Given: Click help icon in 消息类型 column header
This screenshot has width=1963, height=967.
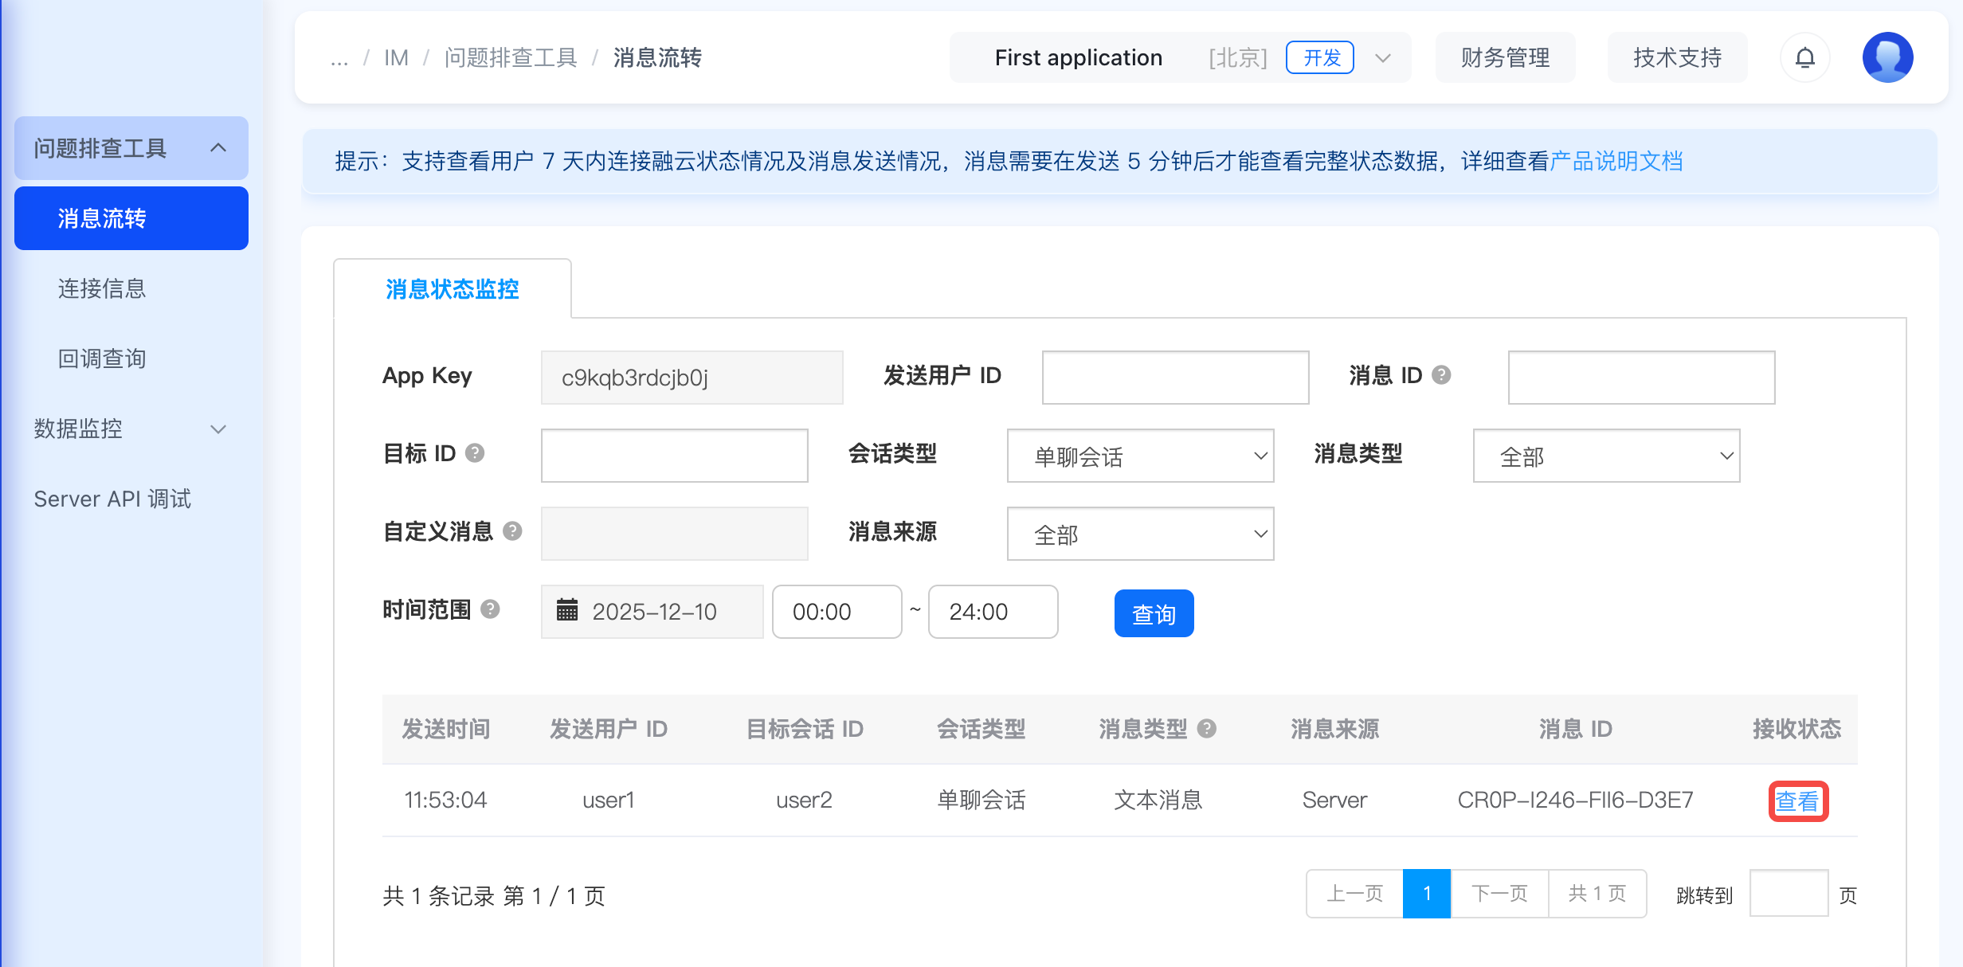Looking at the screenshot, I should tap(1207, 728).
